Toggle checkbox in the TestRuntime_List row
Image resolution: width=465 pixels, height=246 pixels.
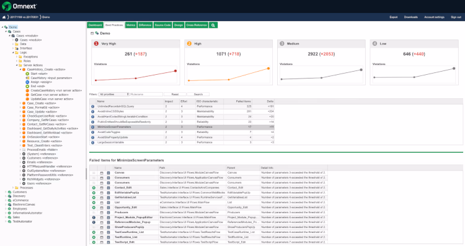(102, 237)
